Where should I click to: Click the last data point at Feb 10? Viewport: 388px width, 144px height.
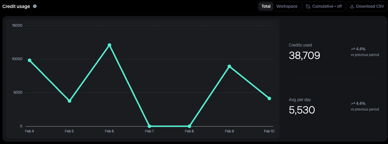click(269, 98)
